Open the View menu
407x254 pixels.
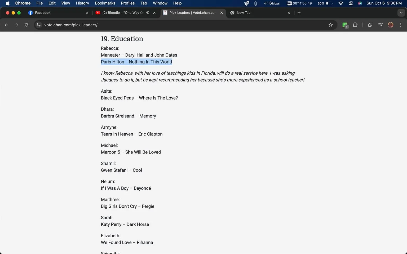(x=66, y=3)
